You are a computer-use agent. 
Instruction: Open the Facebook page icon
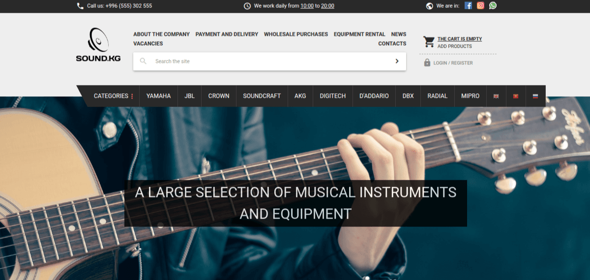coord(468,6)
